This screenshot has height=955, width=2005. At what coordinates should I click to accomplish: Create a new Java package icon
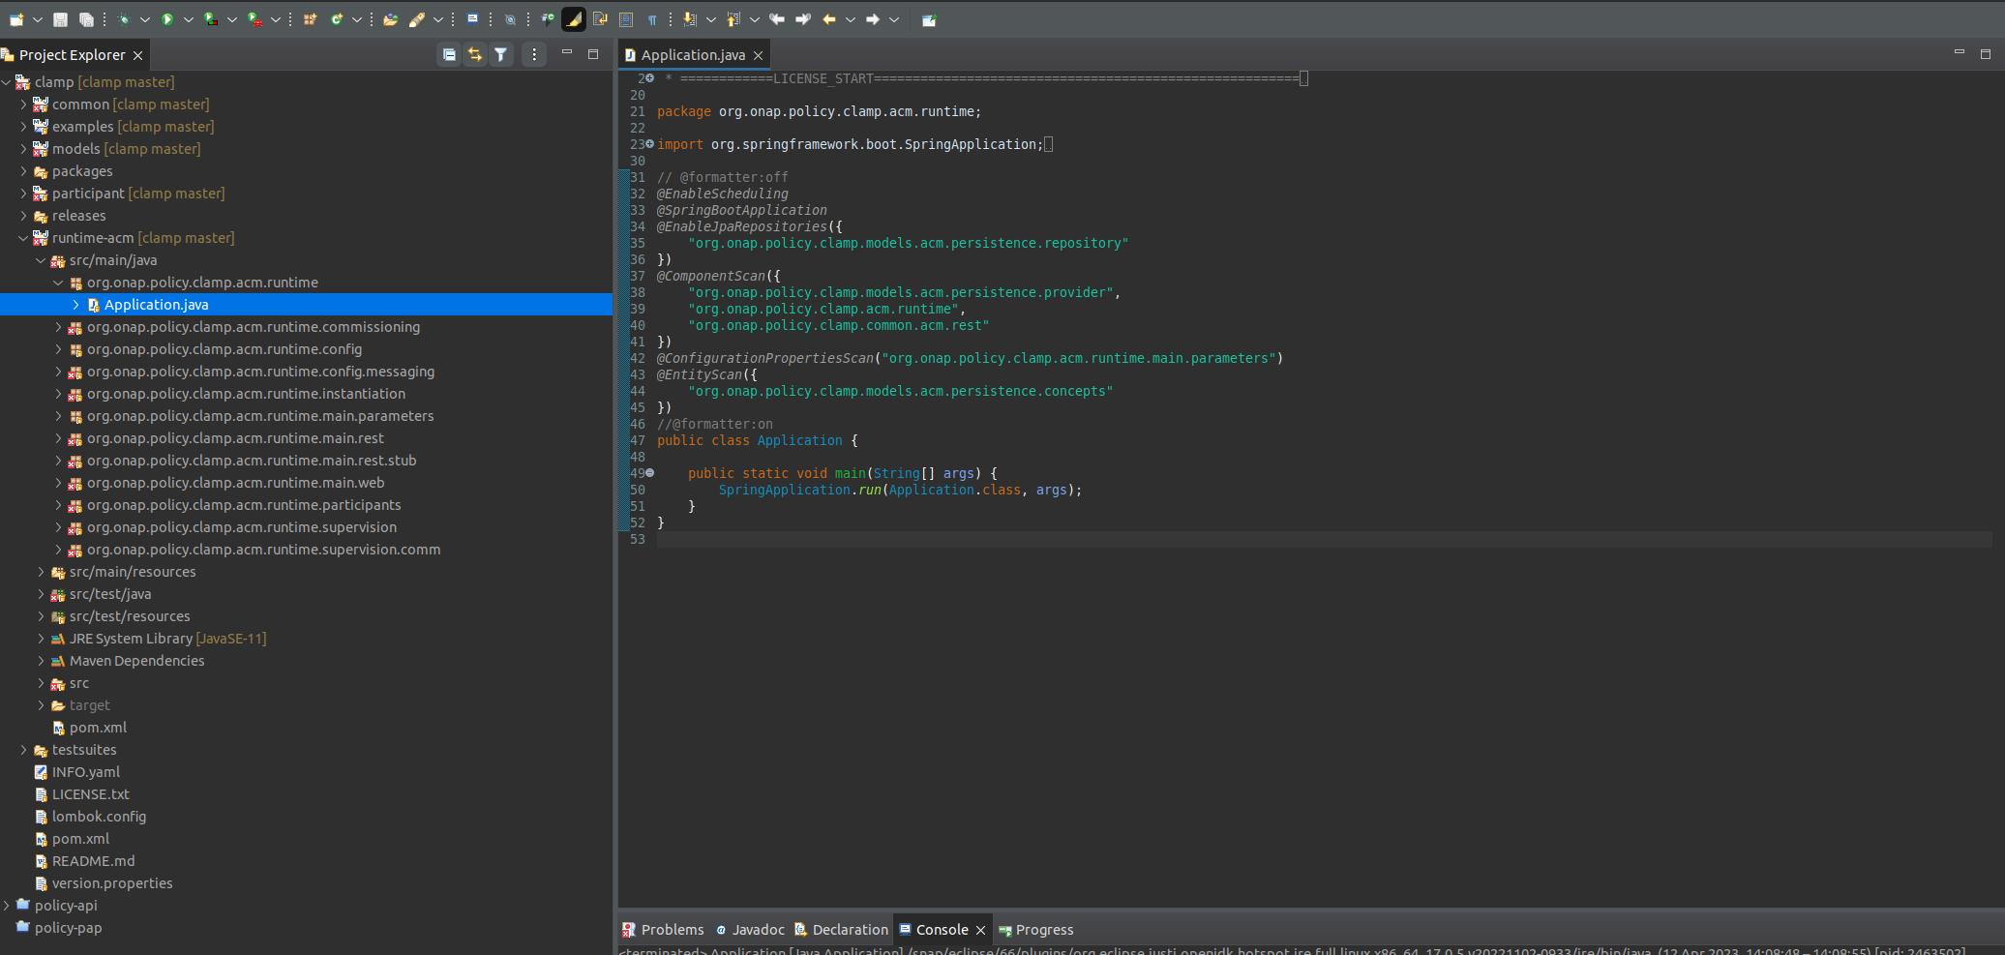click(x=310, y=19)
